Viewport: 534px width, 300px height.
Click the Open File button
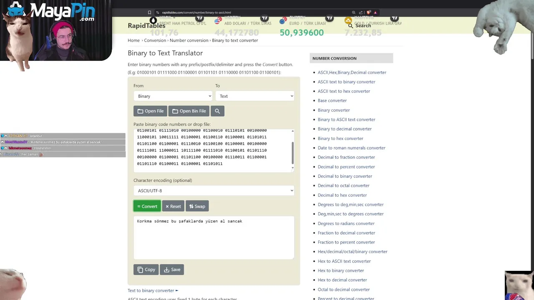[150, 111]
